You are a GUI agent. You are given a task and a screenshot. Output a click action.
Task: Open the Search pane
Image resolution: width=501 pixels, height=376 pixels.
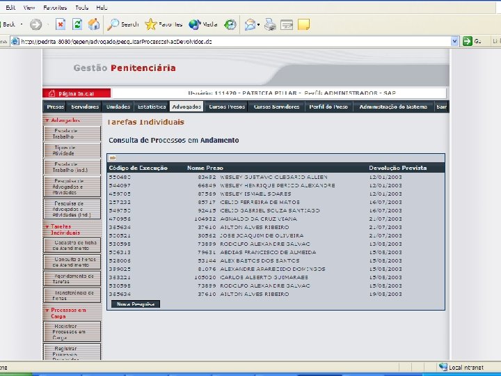click(x=122, y=24)
